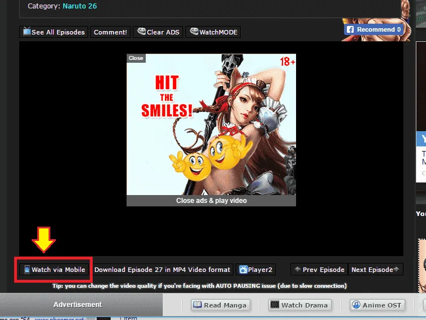Screen dimensions: 426x320
Task: Click the AUTO PAUSING video quality tip text
Action: coord(199,286)
